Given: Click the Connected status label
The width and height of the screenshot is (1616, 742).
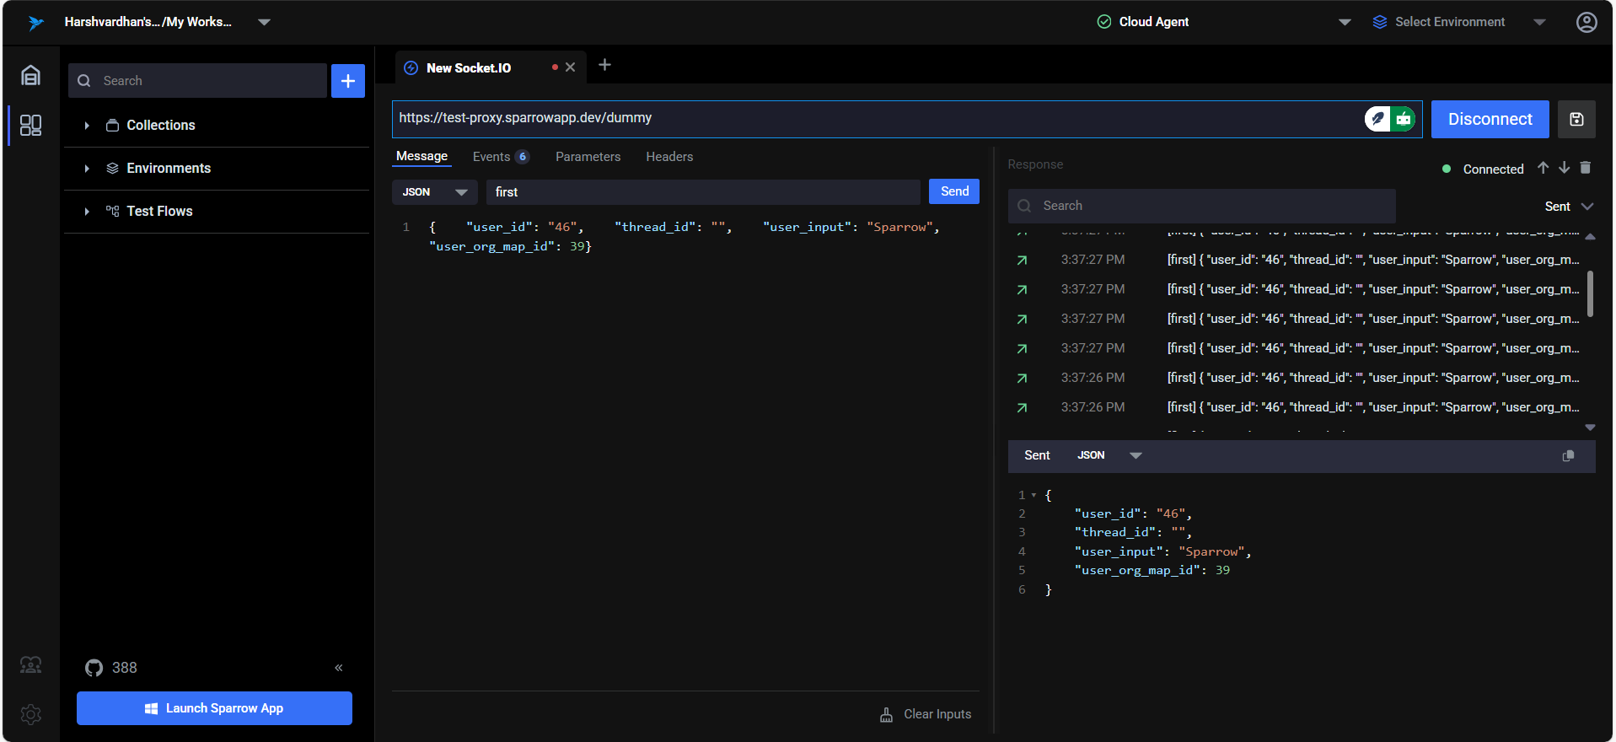Looking at the screenshot, I should point(1493,169).
